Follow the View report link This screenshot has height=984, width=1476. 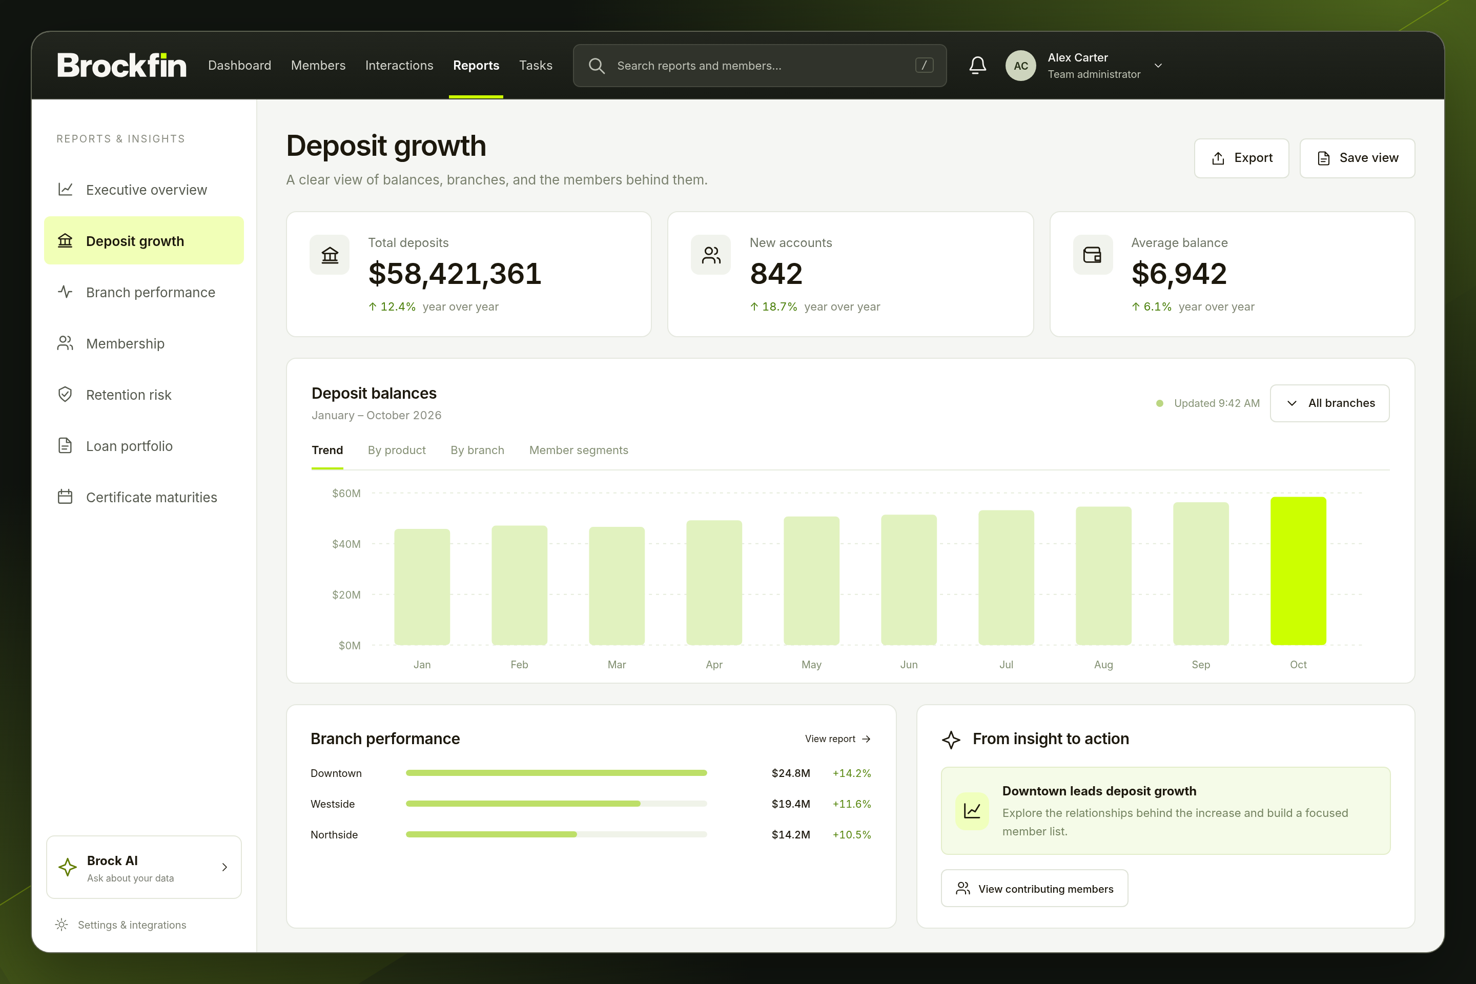[x=838, y=739]
